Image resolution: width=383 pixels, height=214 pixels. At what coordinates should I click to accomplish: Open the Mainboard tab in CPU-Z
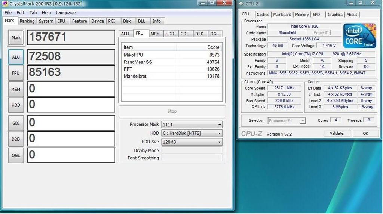pos(282,15)
